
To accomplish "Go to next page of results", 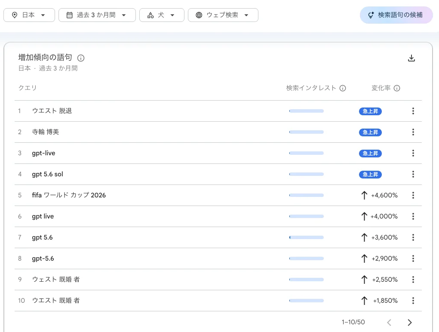I will [410, 323].
